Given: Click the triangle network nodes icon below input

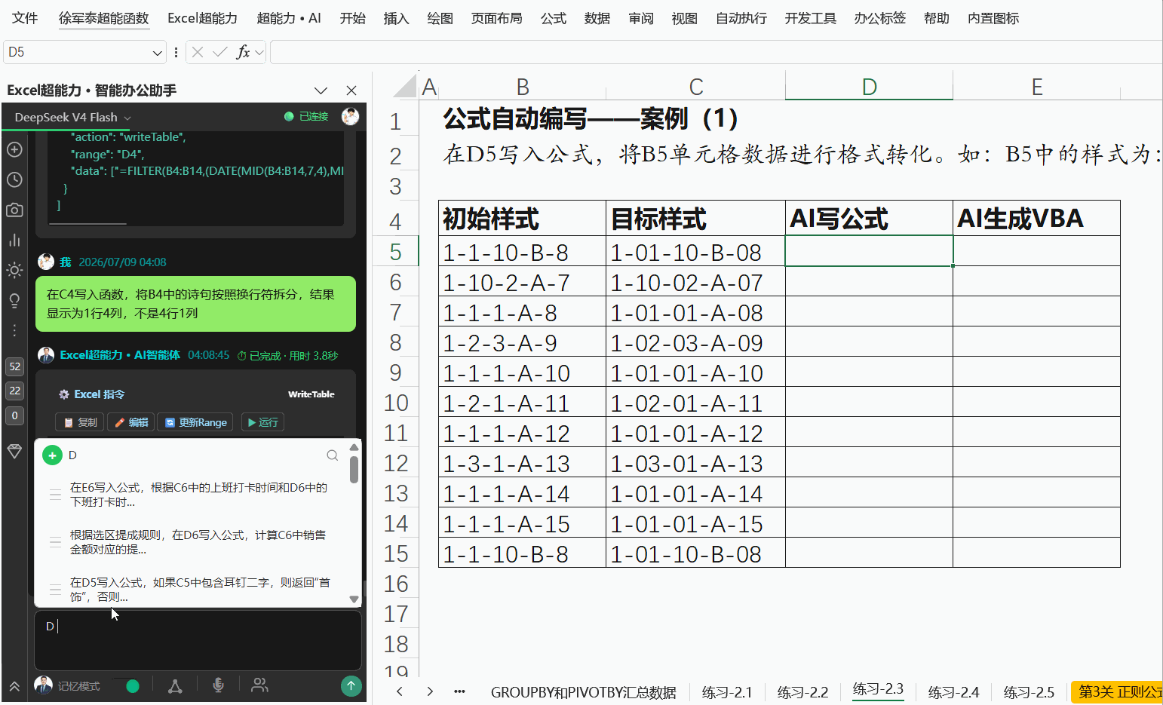Looking at the screenshot, I should point(175,685).
